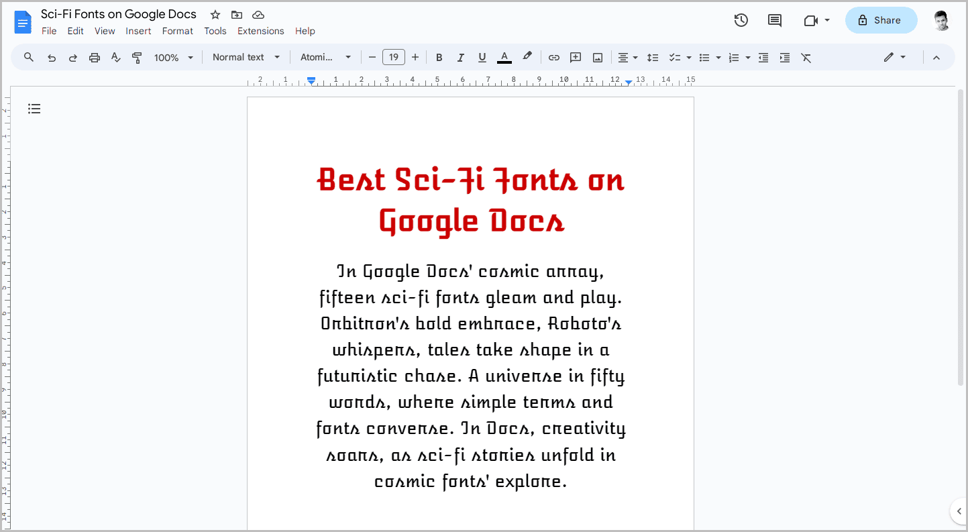Open the version history clock
The image size is (968, 532).
click(x=741, y=20)
